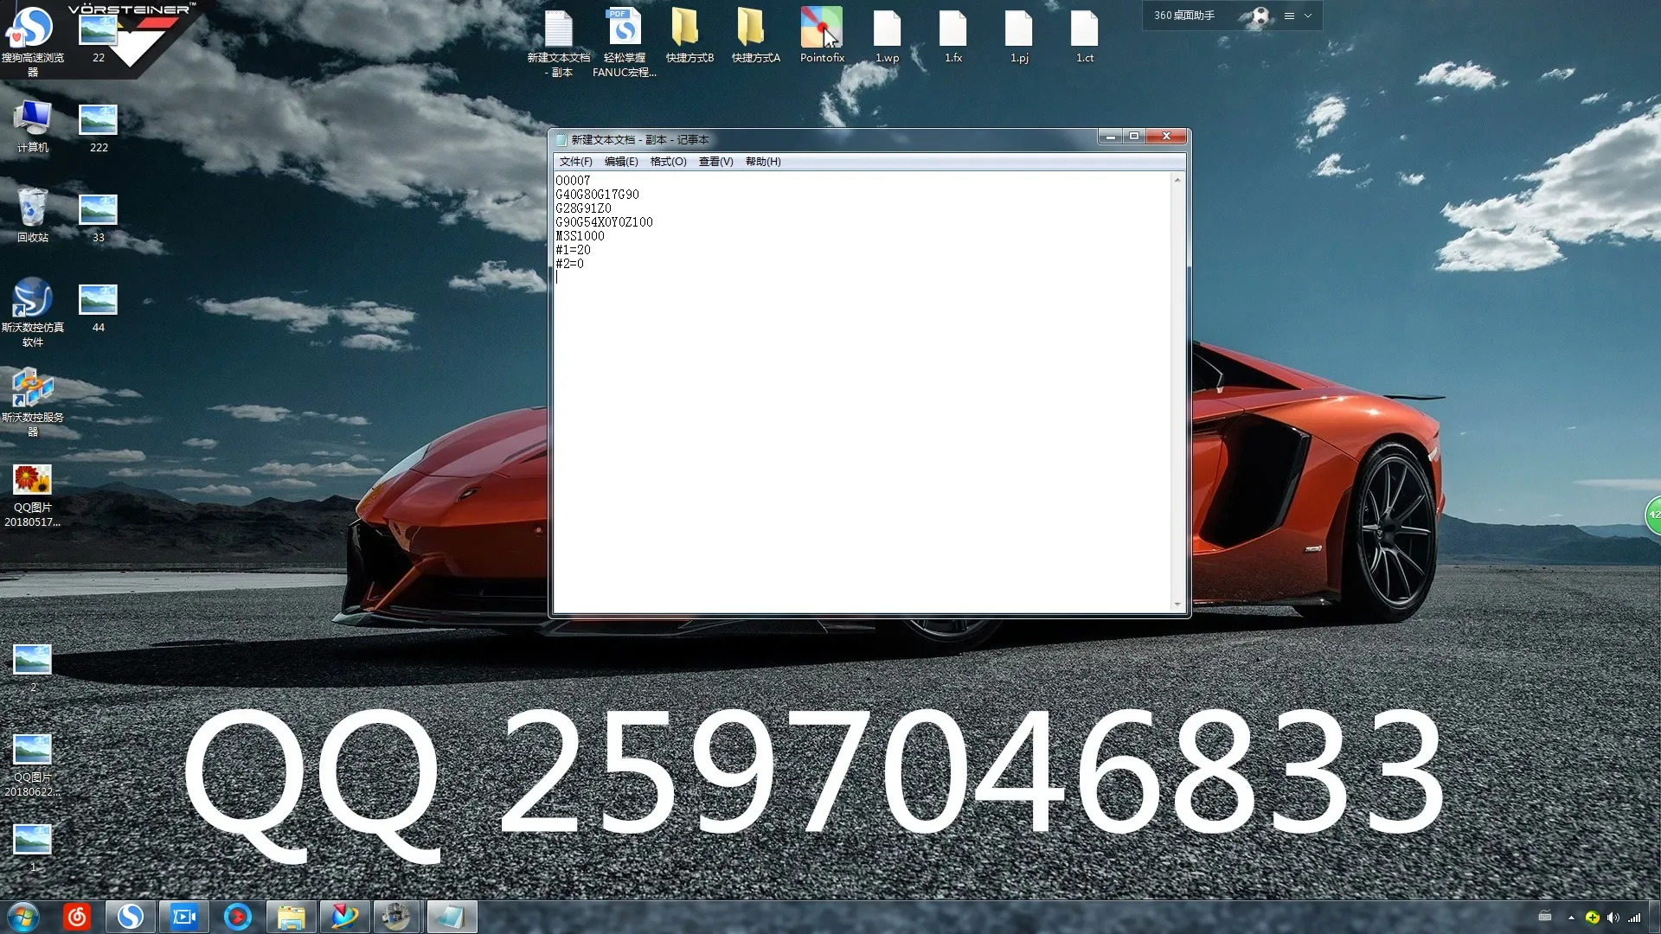The height and width of the screenshot is (934, 1661).
Task: Open File Explorer from taskbar
Action: click(x=291, y=916)
